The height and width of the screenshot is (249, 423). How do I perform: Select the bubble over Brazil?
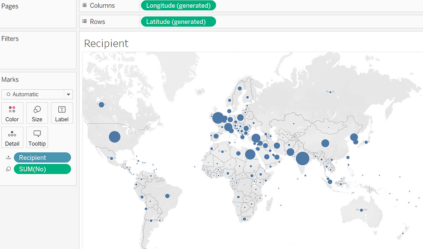(167, 196)
